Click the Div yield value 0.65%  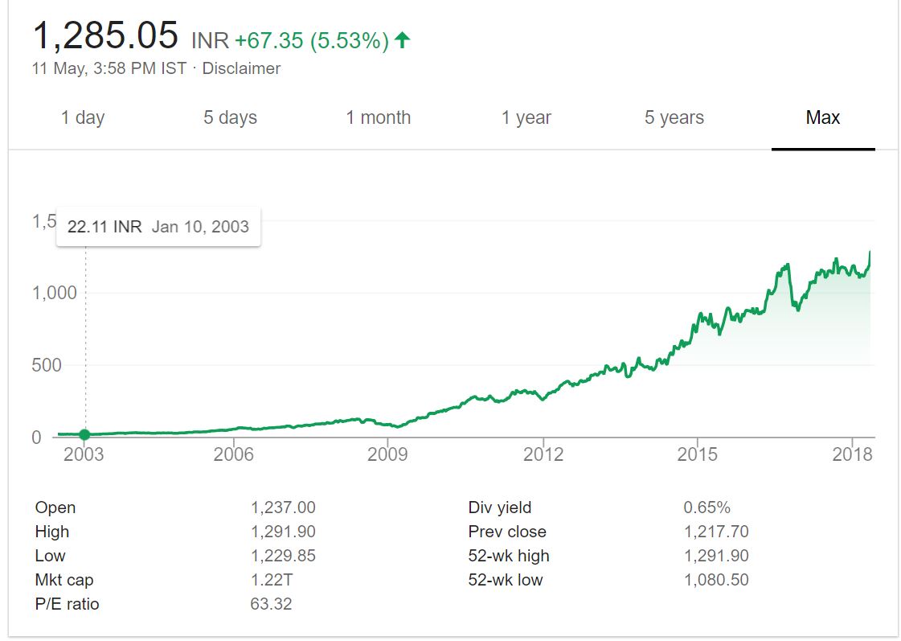pyautogui.click(x=706, y=507)
